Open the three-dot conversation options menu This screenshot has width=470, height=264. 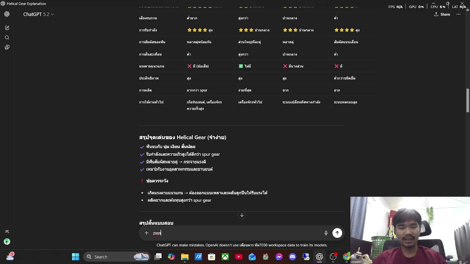[x=458, y=14]
